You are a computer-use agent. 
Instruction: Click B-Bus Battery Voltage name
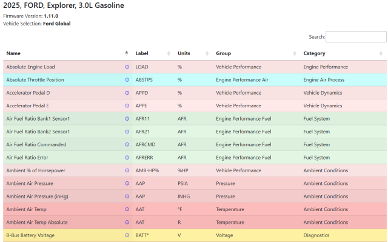click(x=30, y=235)
